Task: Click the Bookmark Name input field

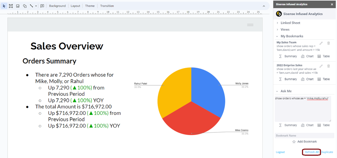Action: 303,135
